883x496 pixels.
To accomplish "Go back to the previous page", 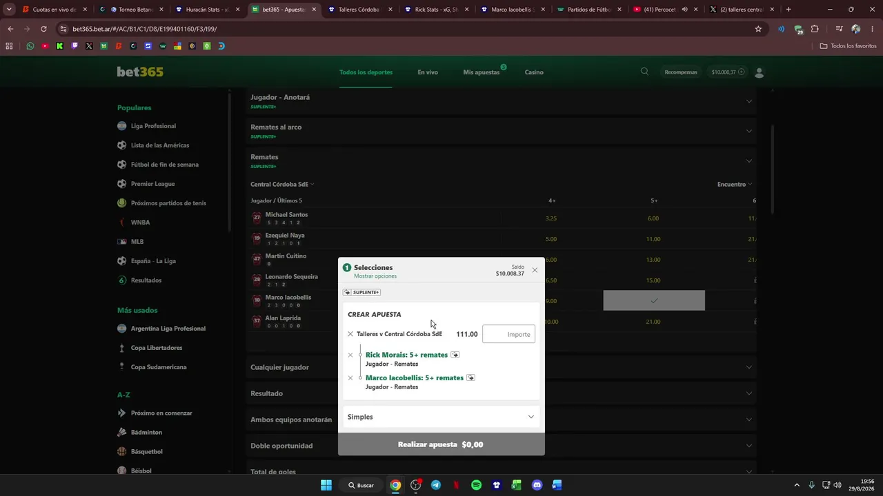I will point(10,29).
